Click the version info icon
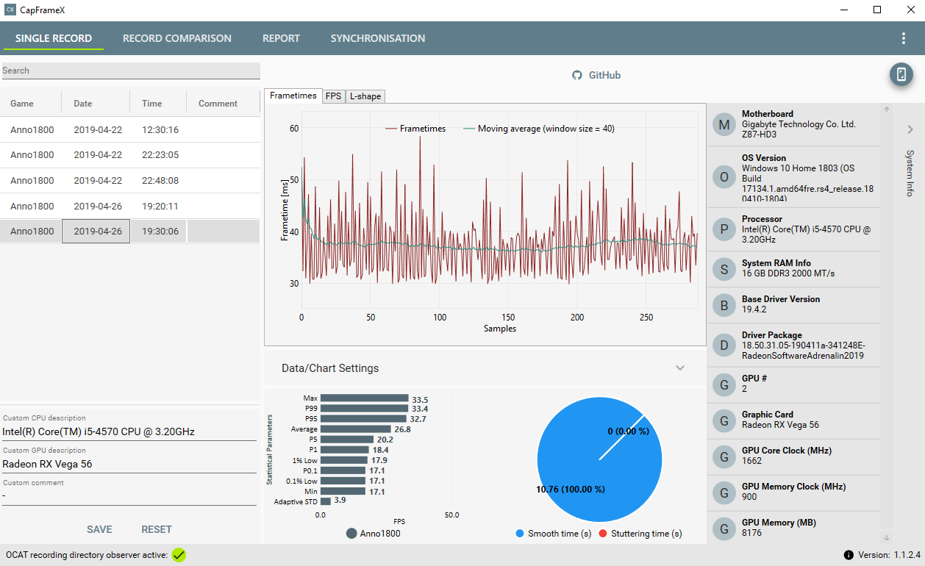 (849, 555)
